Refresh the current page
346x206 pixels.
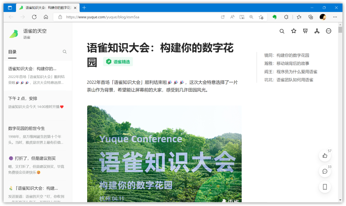(x=34, y=17)
